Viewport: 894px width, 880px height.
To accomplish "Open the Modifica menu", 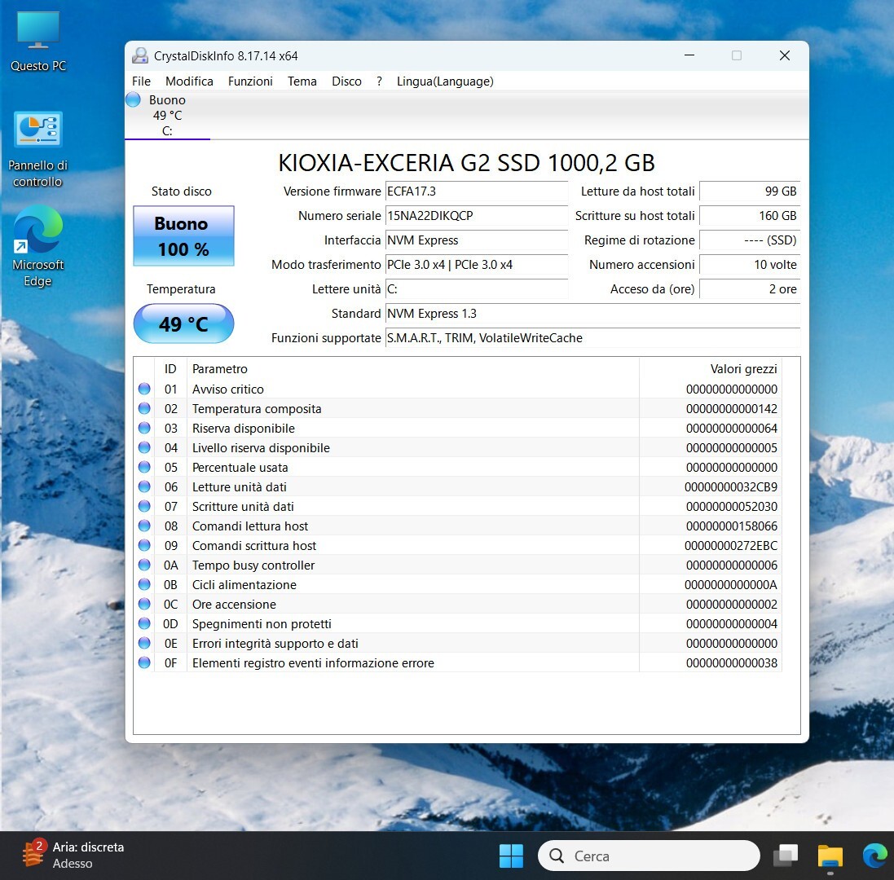I will coord(189,81).
